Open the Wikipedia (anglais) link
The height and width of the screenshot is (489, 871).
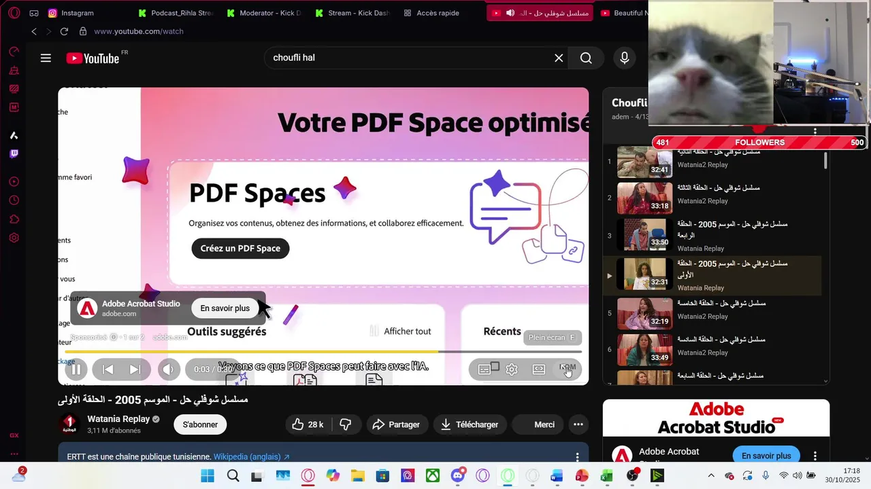click(x=252, y=457)
